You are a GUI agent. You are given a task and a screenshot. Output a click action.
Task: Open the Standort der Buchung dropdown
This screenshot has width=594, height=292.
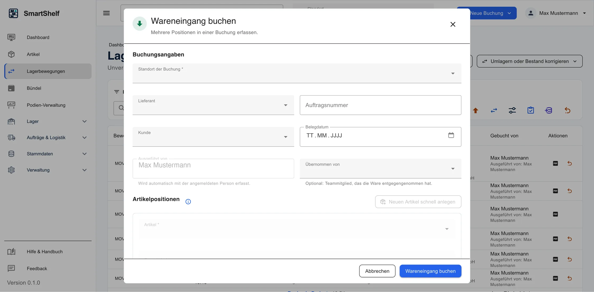[297, 73]
